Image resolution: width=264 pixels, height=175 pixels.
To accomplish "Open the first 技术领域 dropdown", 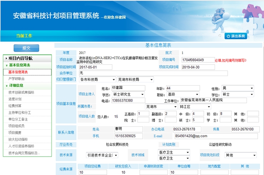I will tap(174, 152).
